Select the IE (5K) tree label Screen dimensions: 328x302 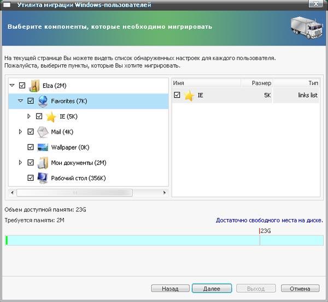click(69, 116)
